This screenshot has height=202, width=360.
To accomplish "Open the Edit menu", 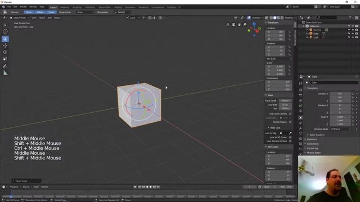I will tap(15, 7).
